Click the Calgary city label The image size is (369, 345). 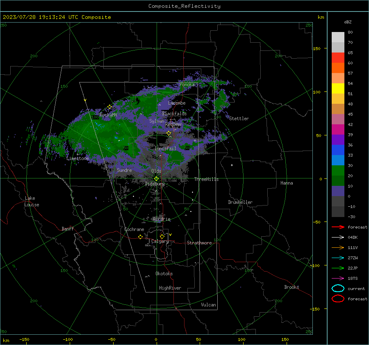tap(160, 241)
